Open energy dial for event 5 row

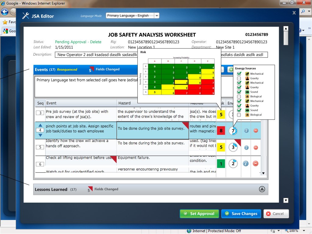coord(233,147)
